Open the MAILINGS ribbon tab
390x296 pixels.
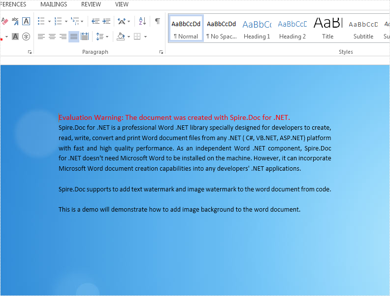pos(54,4)
